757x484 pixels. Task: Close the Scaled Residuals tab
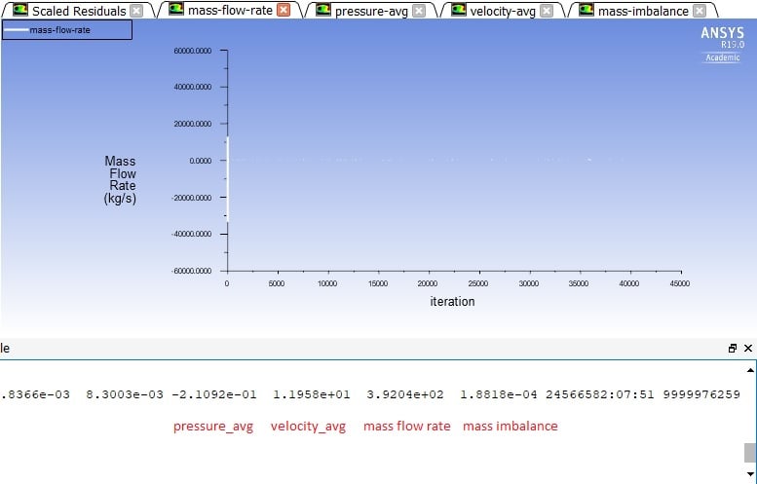pyautogui.click(x=136, y=11)
